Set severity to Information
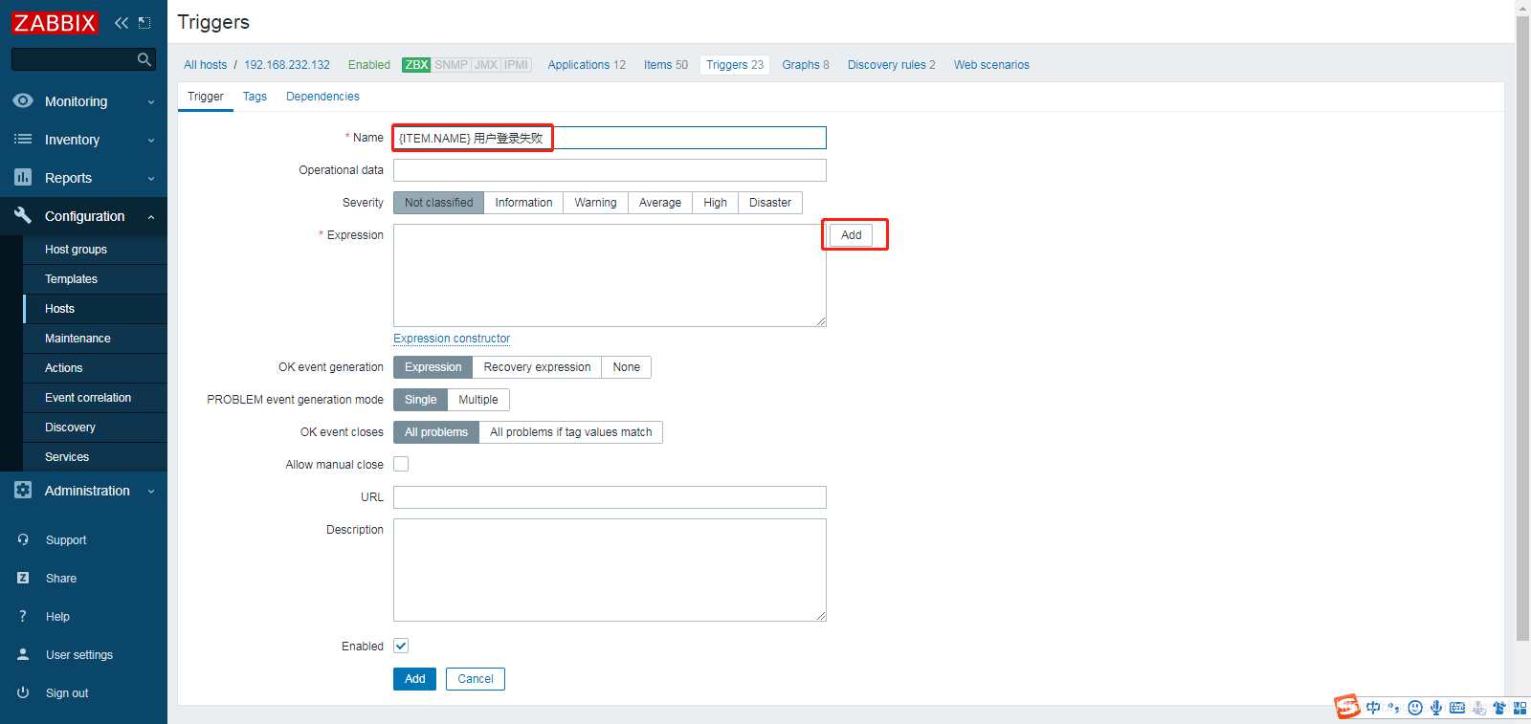Screen dimensions: 1531x724 click(x=523, y=203)
